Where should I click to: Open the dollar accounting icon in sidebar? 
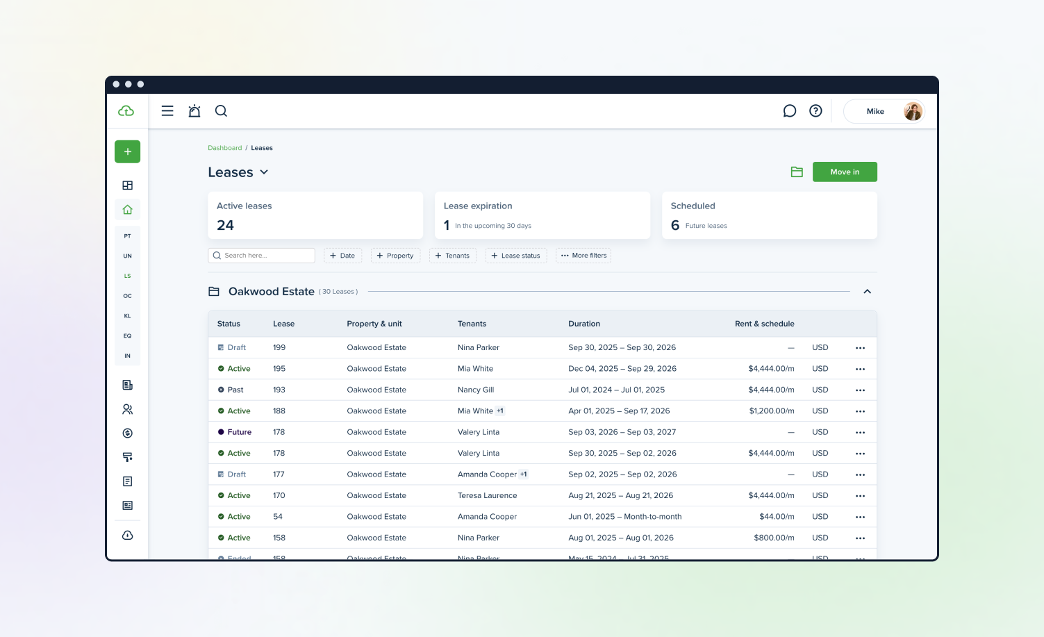coord(127,433)
